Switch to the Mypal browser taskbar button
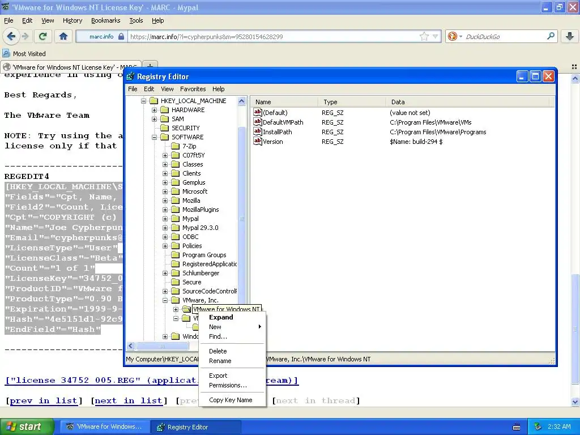The width and height of the screenshot is (580, 435). 105,427
